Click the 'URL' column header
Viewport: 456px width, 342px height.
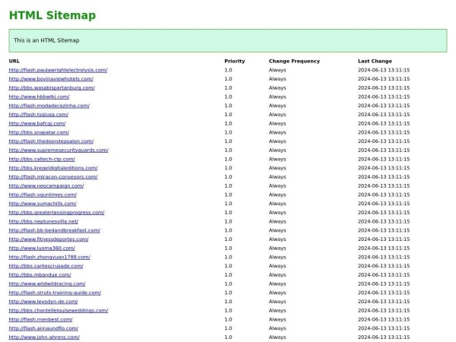click(x=14, y=61)
